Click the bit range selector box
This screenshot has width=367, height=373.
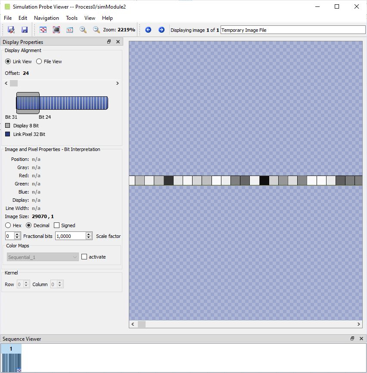(x=28, y=103)
